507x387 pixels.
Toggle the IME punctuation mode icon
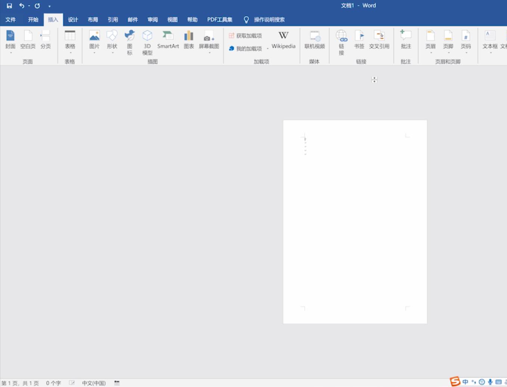pyautogui.click(x=474, y=382)
